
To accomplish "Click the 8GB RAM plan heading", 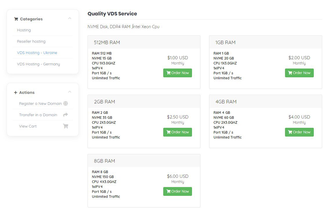I will pos(104,161).
